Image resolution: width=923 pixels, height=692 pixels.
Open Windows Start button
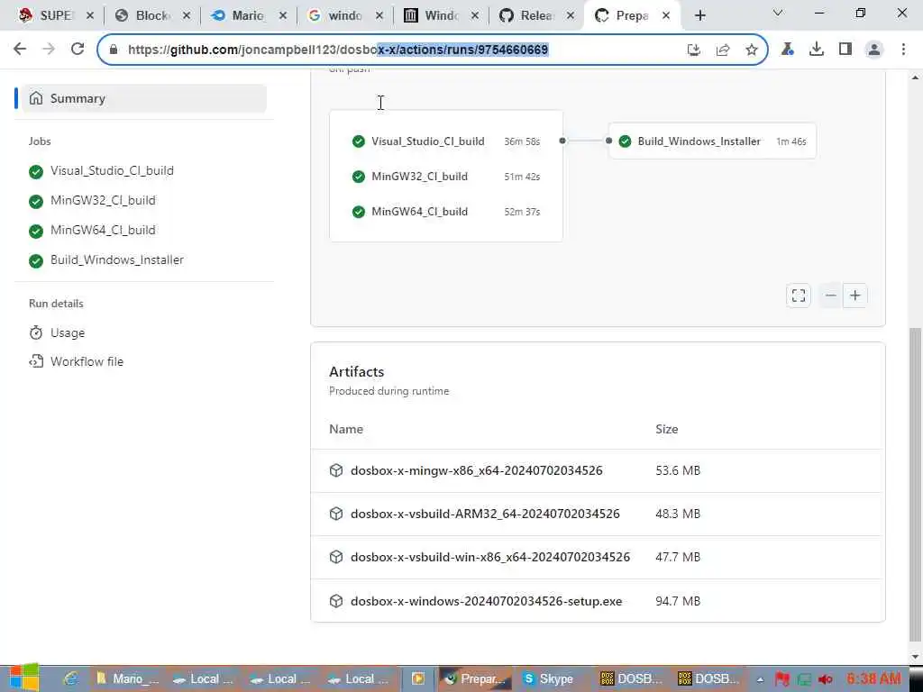23,678
